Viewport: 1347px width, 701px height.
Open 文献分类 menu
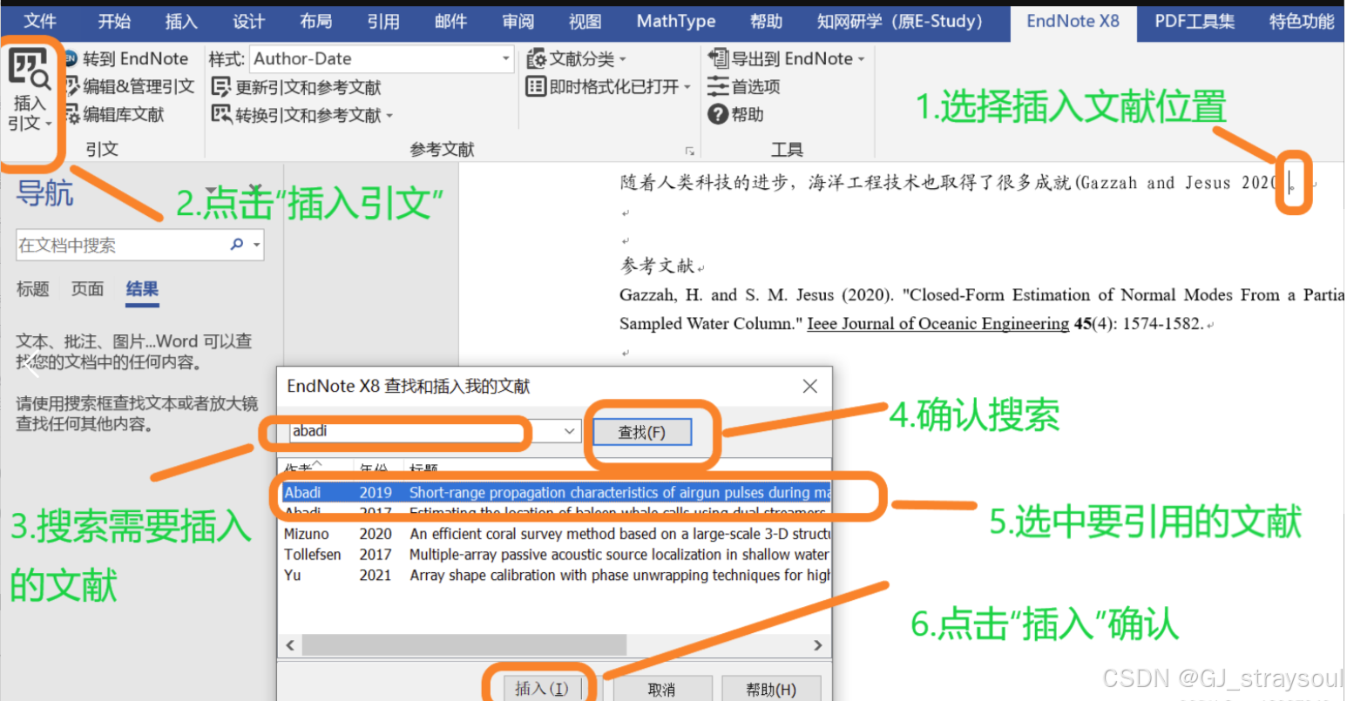pyautogui.click(x=576, y=59)
